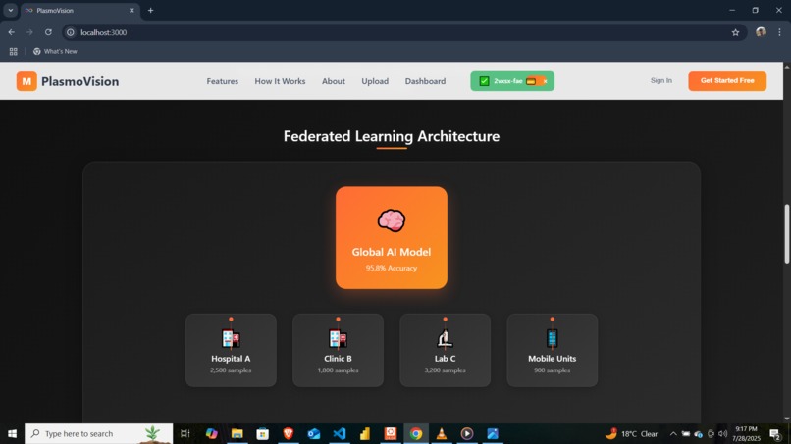View site information icon in address bar

point(71,32)
